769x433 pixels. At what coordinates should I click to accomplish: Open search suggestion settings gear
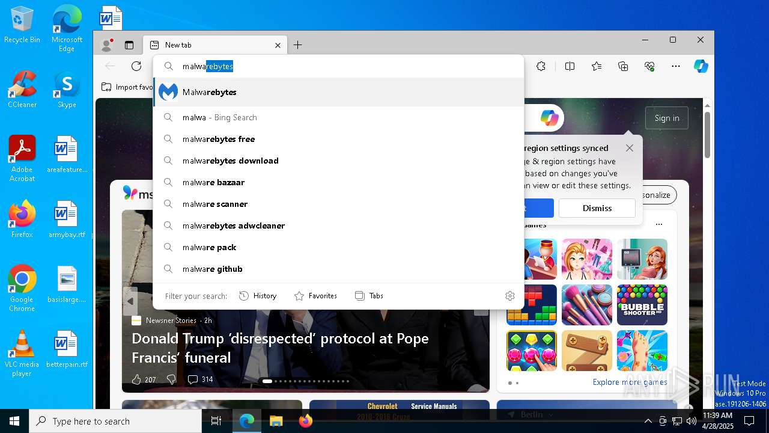[510, 296]
